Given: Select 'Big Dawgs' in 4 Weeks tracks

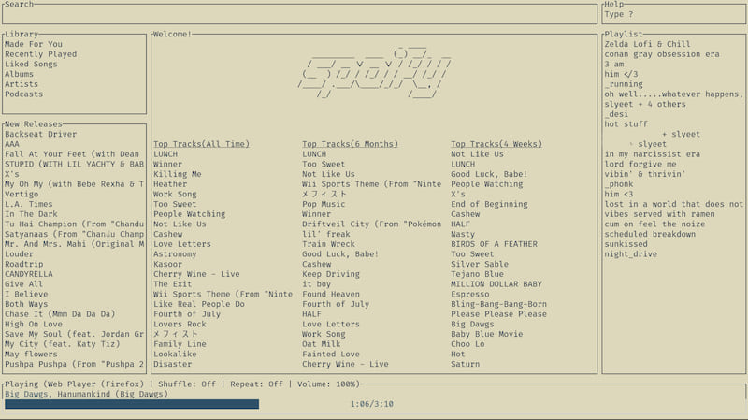Looking at the screenshot, I should tap(473, 325).
